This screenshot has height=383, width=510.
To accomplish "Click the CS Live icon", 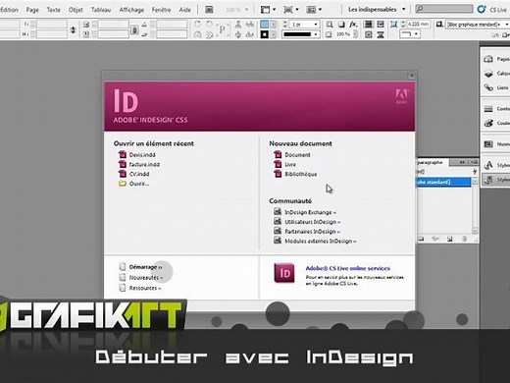I will [482, 9].
